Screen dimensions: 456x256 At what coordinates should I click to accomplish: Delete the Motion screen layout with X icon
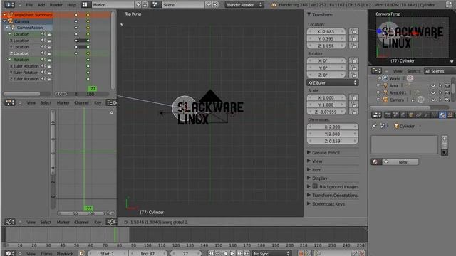coord(145,5)
